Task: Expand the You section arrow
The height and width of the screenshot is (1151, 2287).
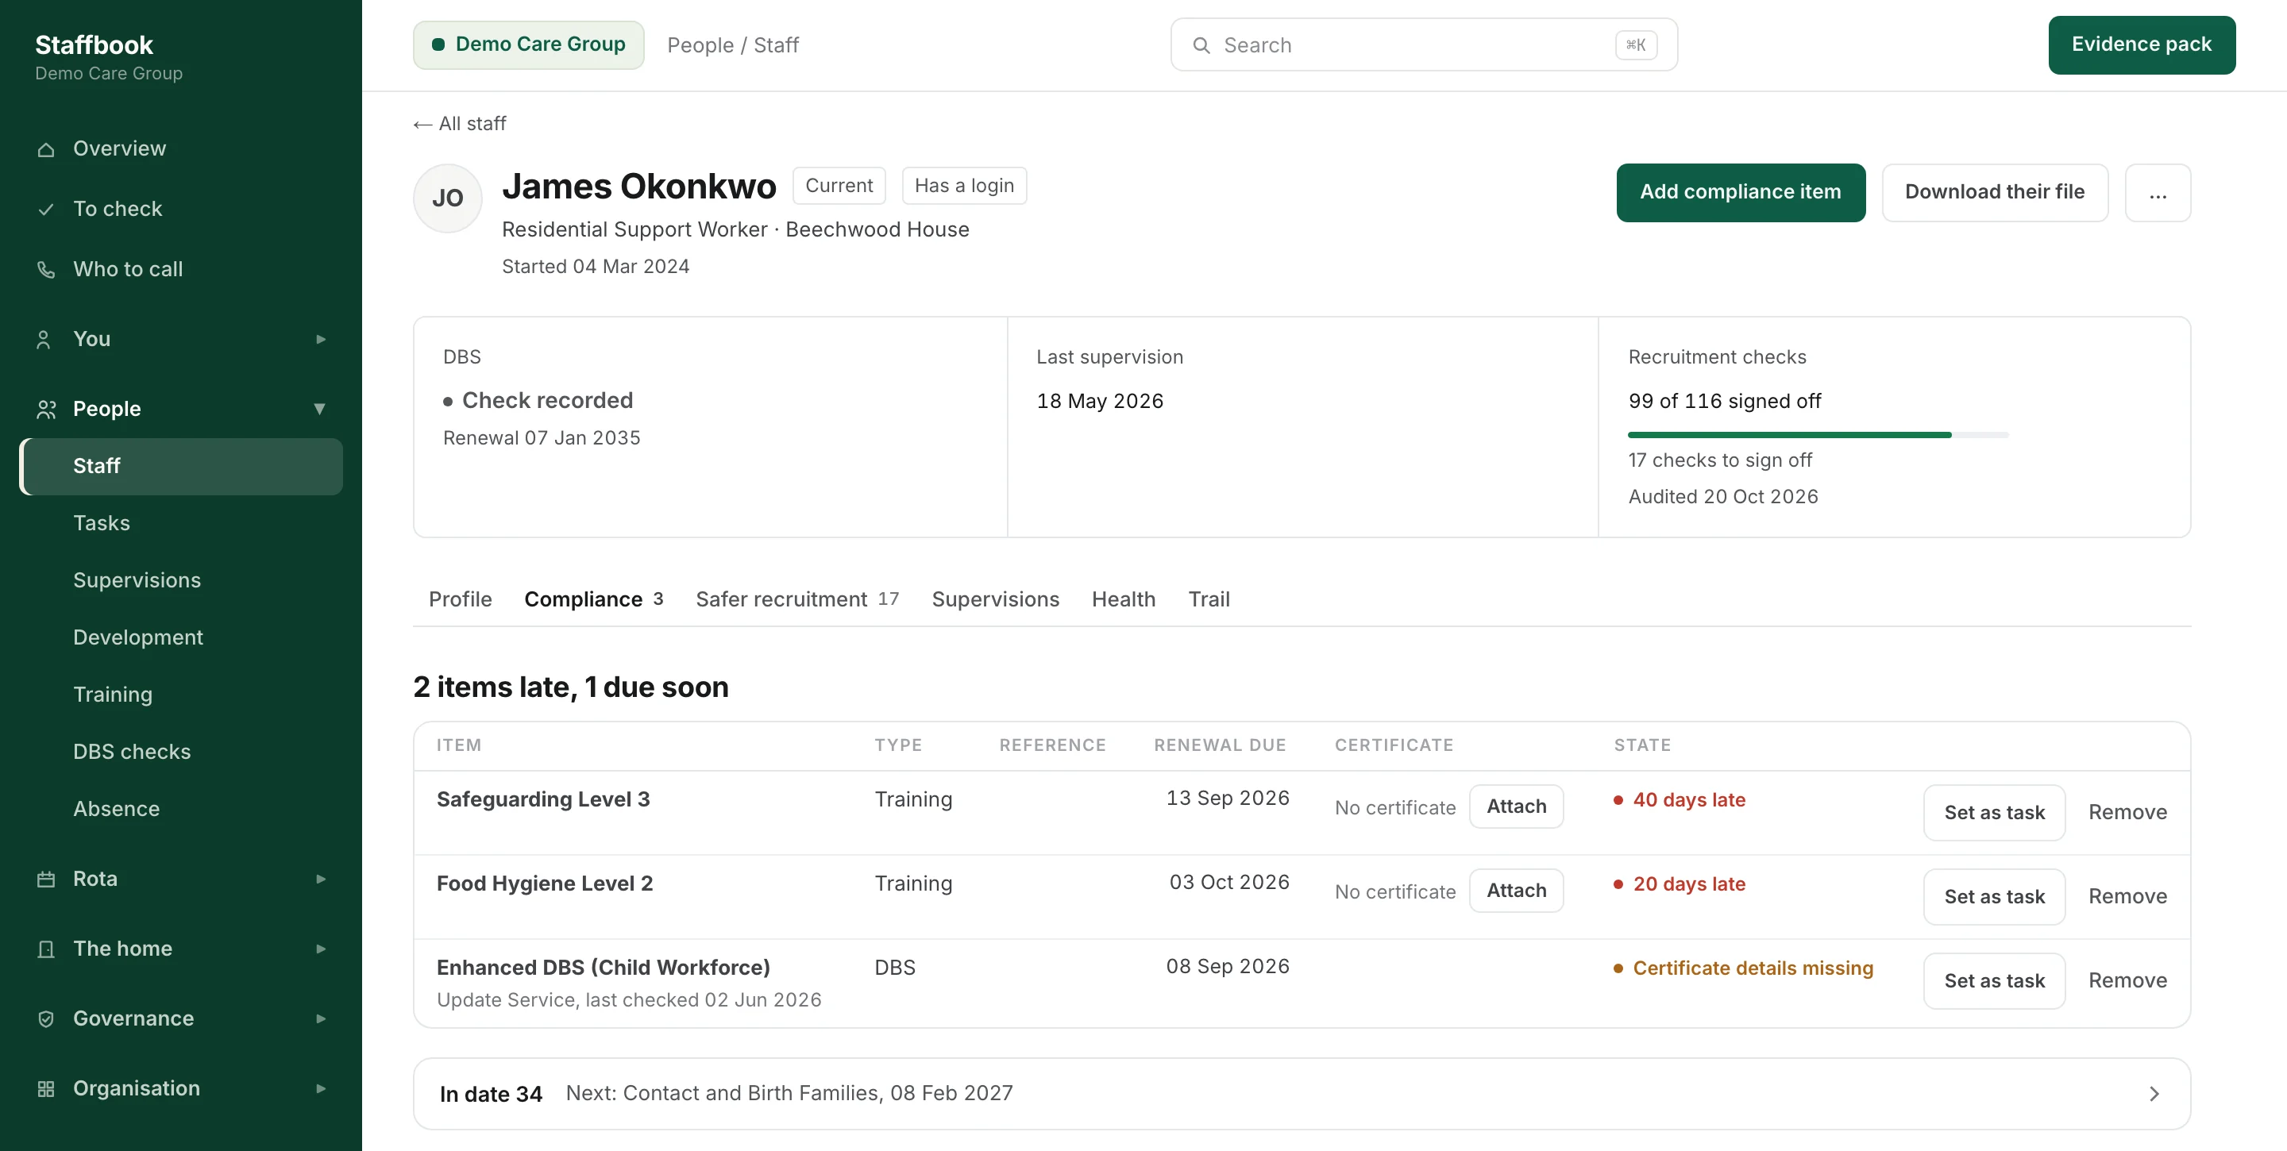Action: tap(321, 339)
